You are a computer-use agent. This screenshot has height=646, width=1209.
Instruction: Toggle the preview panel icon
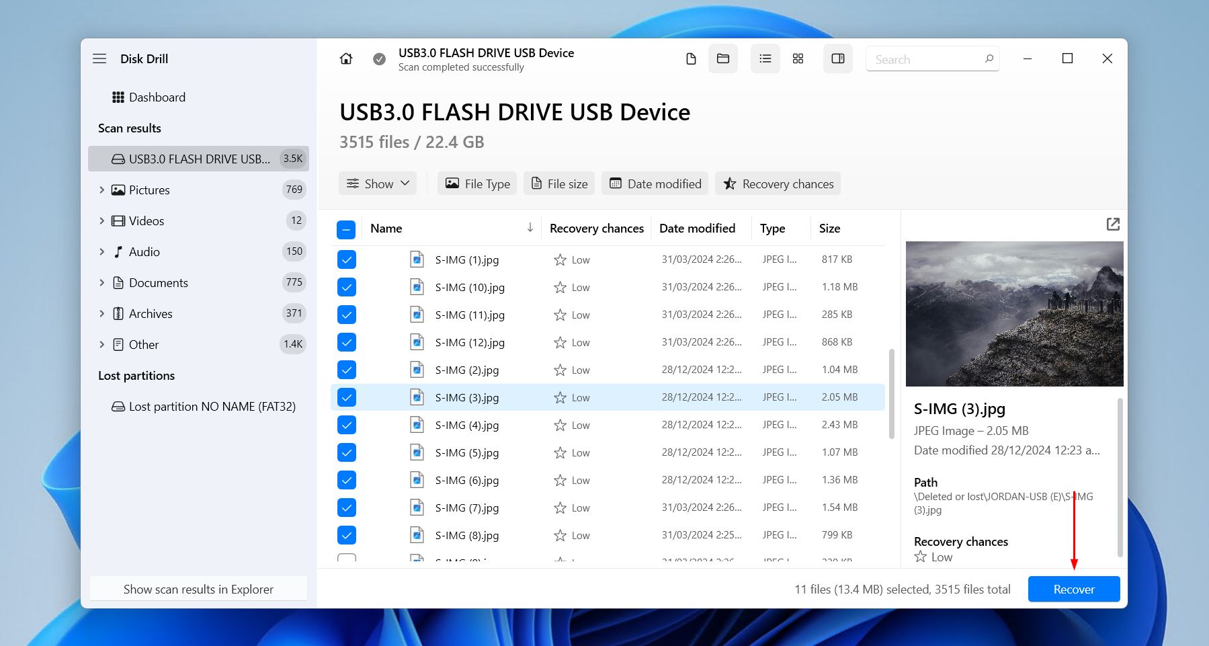click(x=837, y=58)
